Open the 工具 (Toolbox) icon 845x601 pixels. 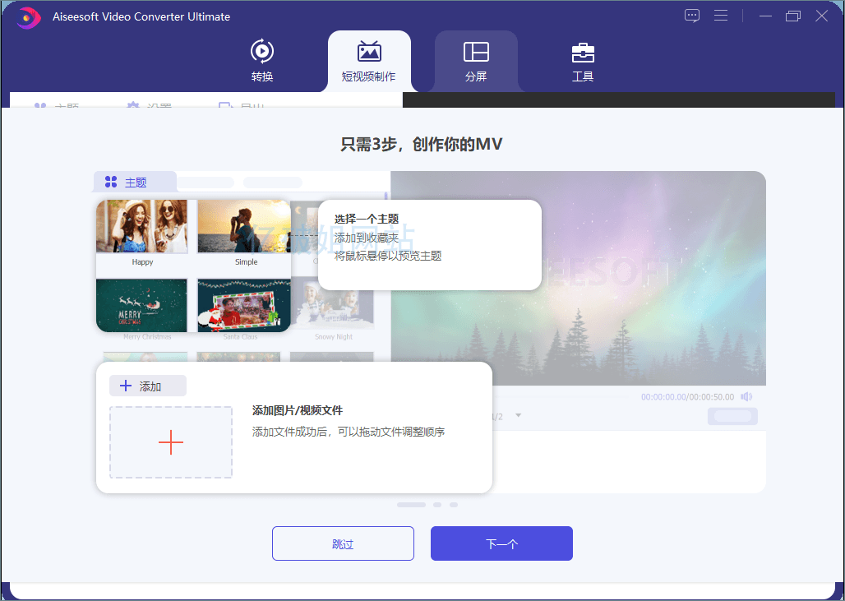[x=583, y=51]
